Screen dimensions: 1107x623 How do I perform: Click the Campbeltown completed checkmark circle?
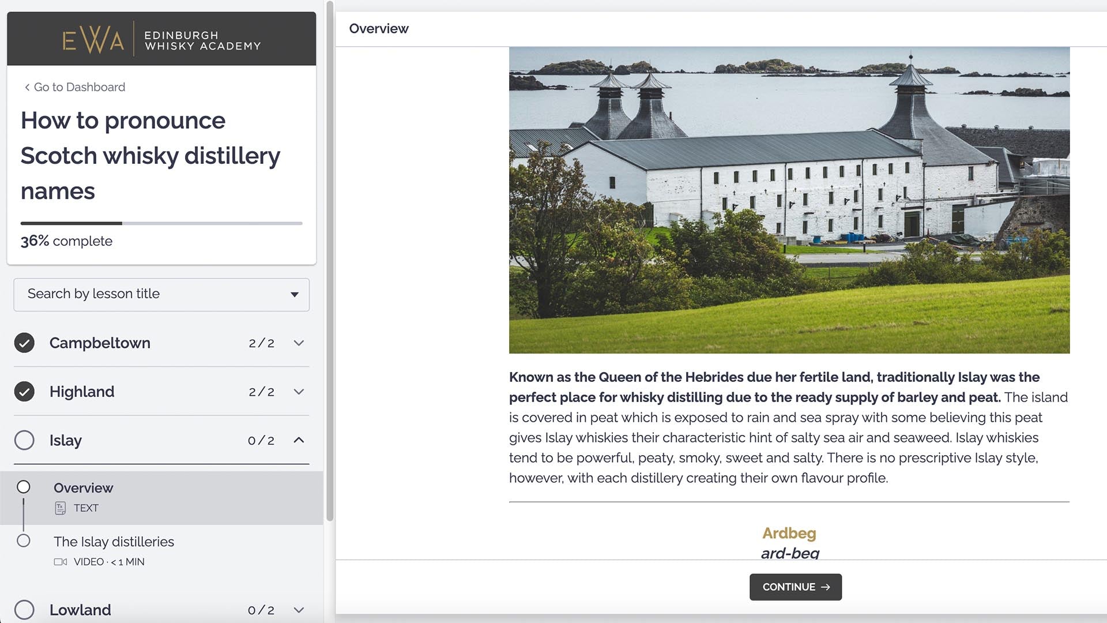24,343
